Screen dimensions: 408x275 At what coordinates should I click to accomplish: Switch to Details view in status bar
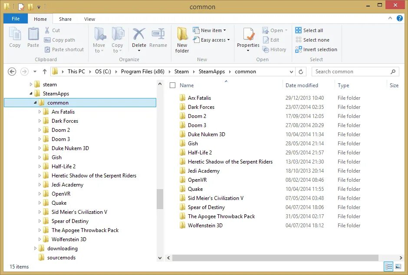coord(389,266)
